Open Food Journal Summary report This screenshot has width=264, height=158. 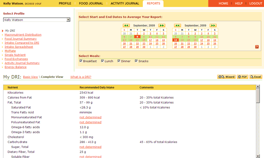[x=21, y=38]
